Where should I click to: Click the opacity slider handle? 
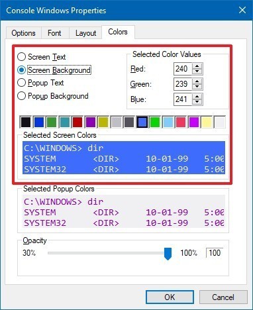pos(168,254)
